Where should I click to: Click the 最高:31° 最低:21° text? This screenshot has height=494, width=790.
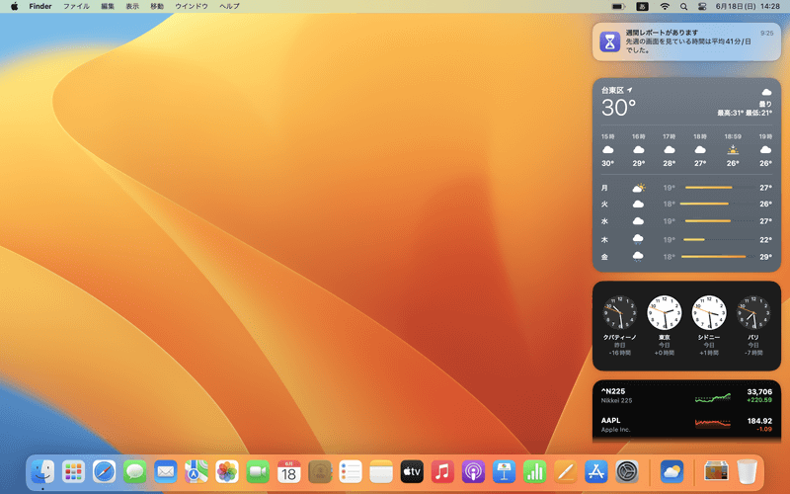tap(745, 113)
